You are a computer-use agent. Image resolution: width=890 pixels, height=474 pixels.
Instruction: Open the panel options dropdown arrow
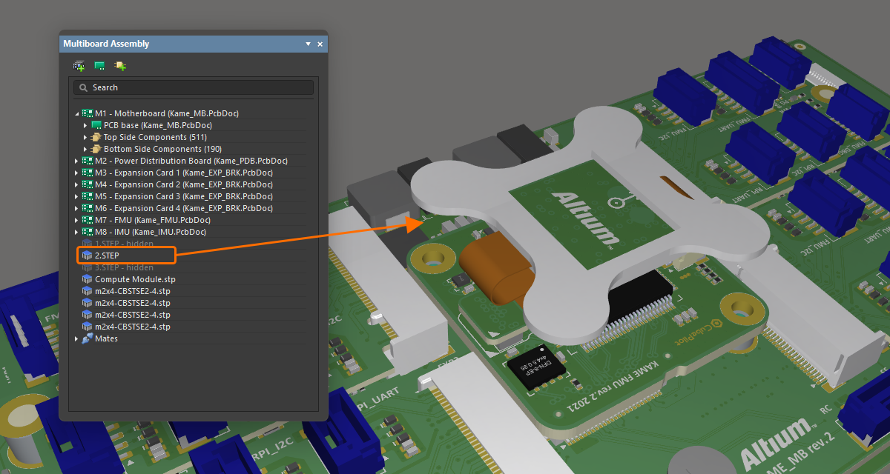308,44
